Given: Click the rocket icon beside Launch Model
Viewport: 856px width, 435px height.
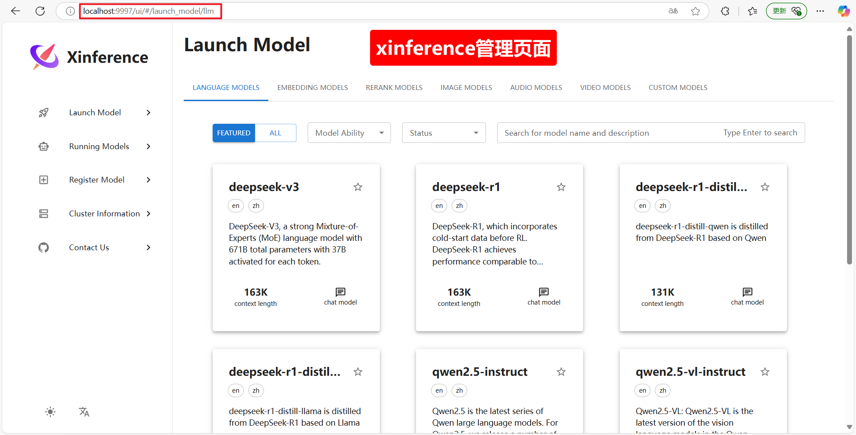Looking at the screenshot, I should (44, 113).
